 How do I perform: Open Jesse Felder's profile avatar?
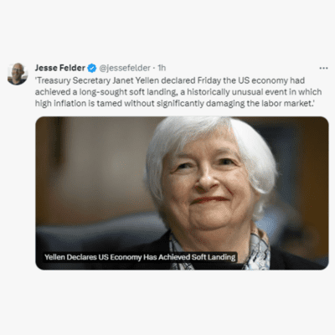(x=18, y=74)
